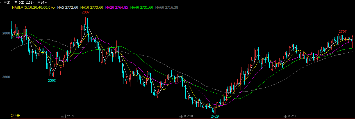Image resolution: width=355 pixels, height=119 pixels.
Task: Click the 2797 recent high label
Action: [343, 31]
